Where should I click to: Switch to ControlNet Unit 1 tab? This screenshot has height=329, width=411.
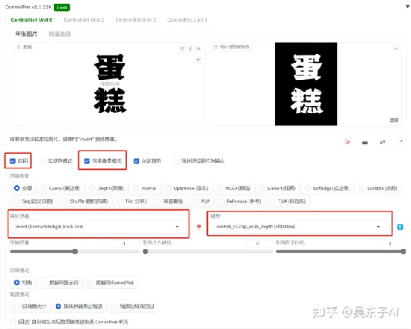pyautogui.click(x=84, y=19)
